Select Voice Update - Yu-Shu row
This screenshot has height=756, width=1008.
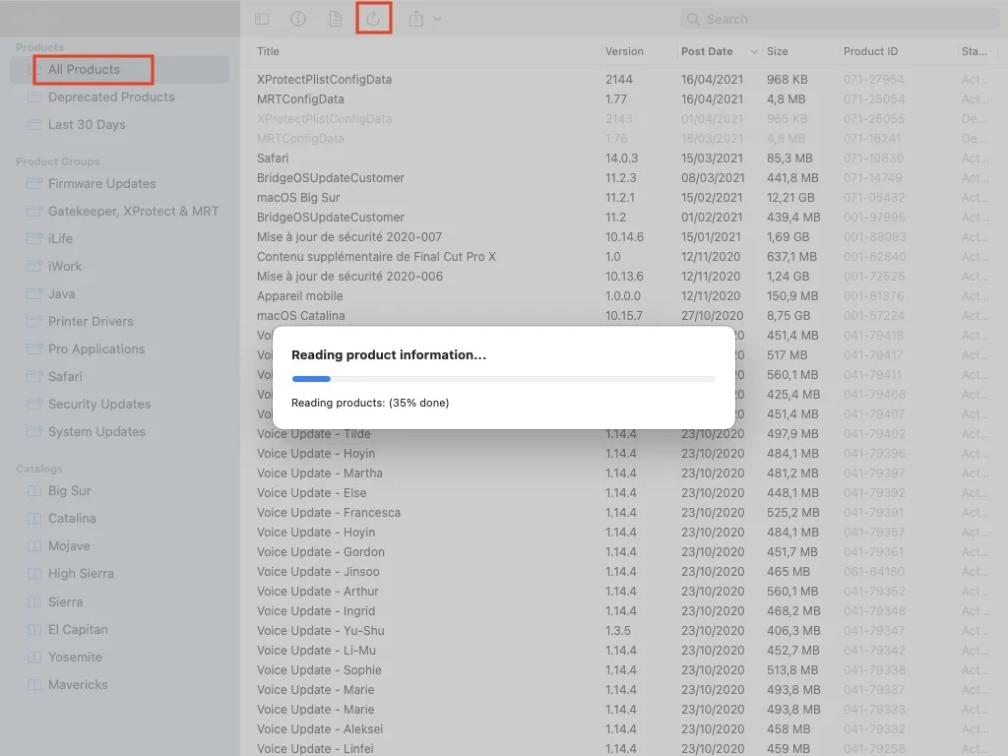coord(623,631)
